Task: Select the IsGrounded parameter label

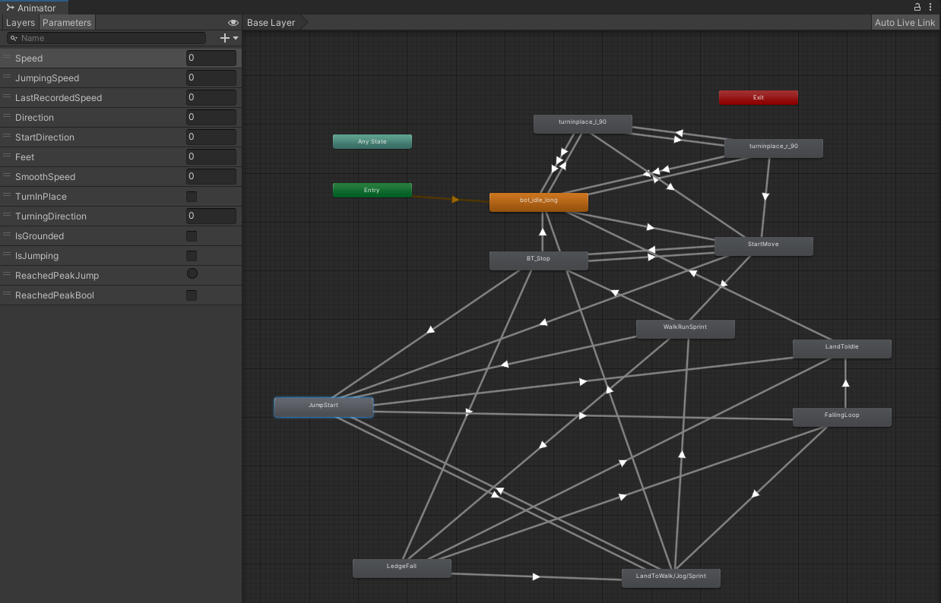Action: pos(40,236)
